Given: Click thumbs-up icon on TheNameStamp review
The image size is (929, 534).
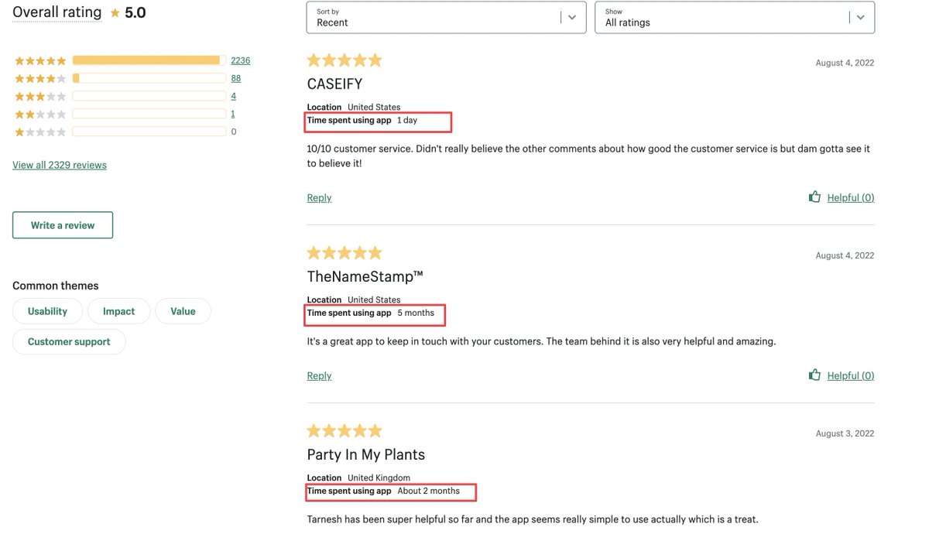Looking at the screenshot, I should (x=814, y=375).
